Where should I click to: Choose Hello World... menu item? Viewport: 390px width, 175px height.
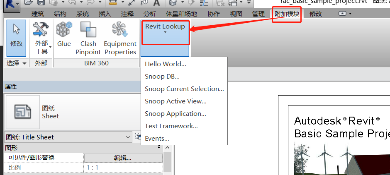click(x=184, y=64)
